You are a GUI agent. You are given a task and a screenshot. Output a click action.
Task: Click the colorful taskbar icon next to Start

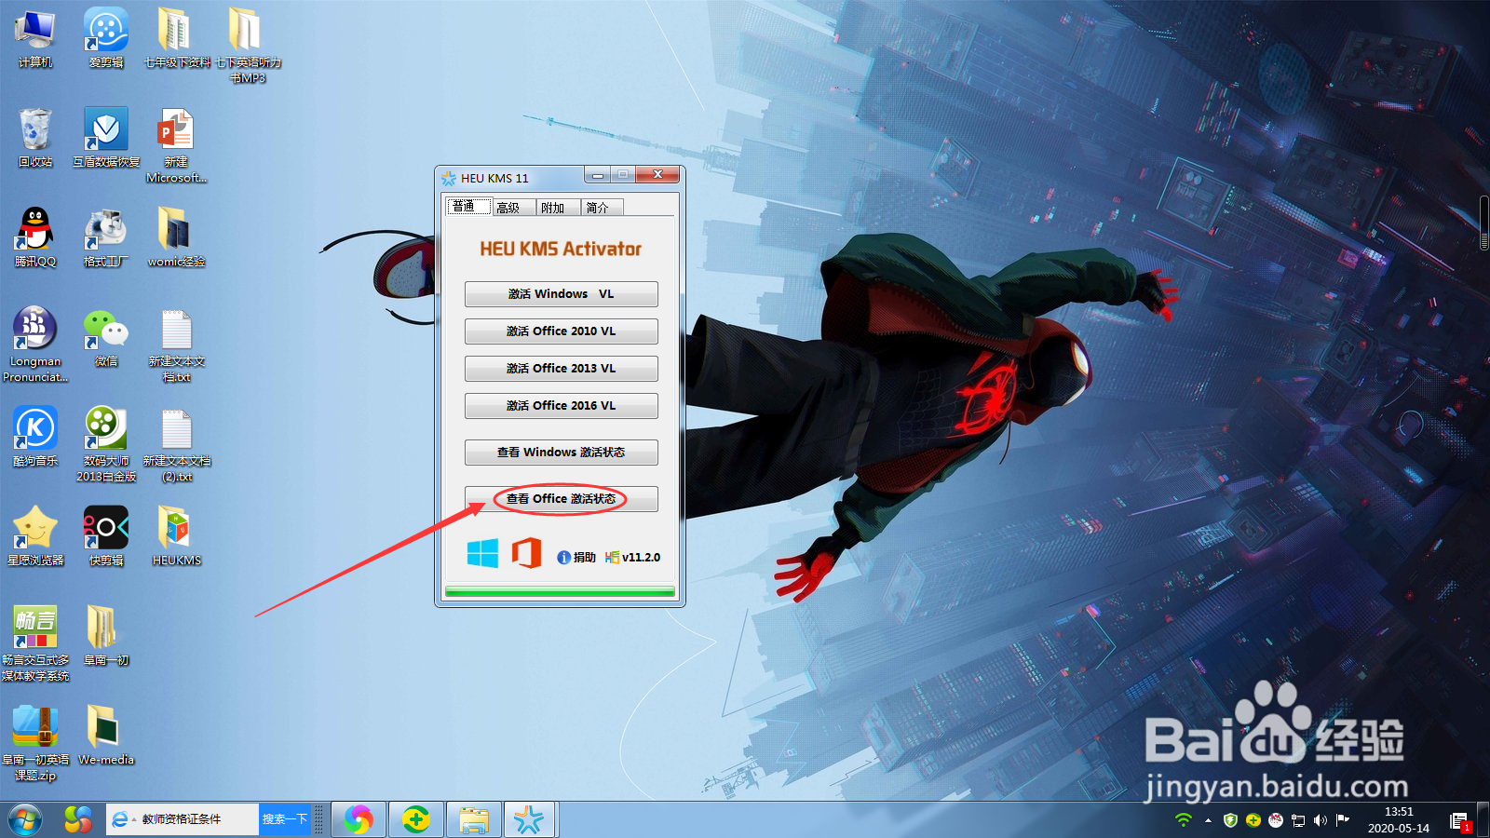(x=77, y=819)
